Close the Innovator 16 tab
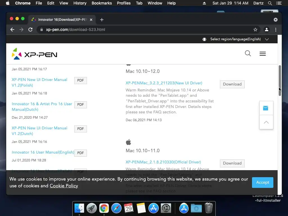 (x=91, y=20)
